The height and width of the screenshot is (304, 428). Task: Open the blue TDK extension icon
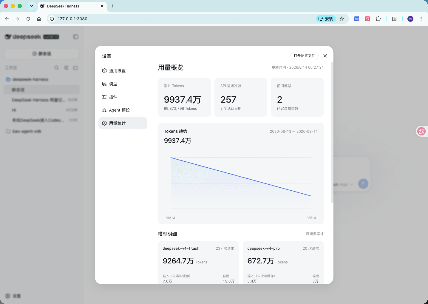point(357,19)
